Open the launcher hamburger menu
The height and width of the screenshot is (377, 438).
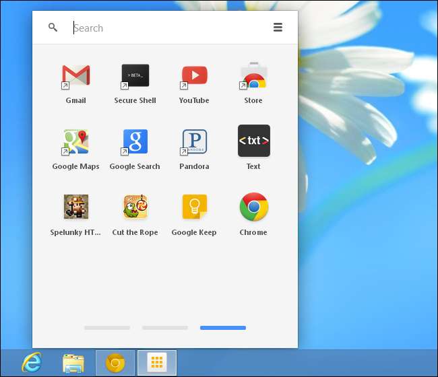click(x=278, y=28)
